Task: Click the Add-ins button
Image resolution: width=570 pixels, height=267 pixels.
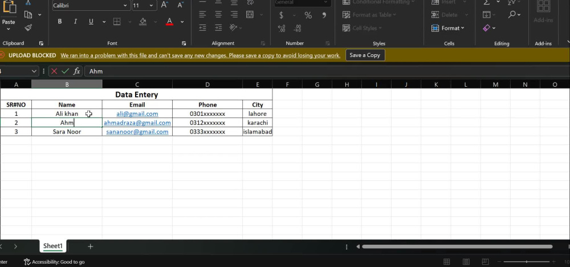Action: (543, 12)
